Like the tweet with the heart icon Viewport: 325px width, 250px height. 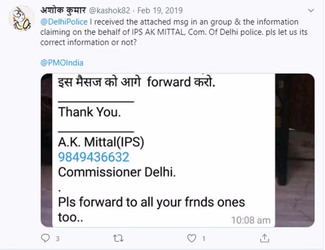pyautogui.click(x=191, y=238)
